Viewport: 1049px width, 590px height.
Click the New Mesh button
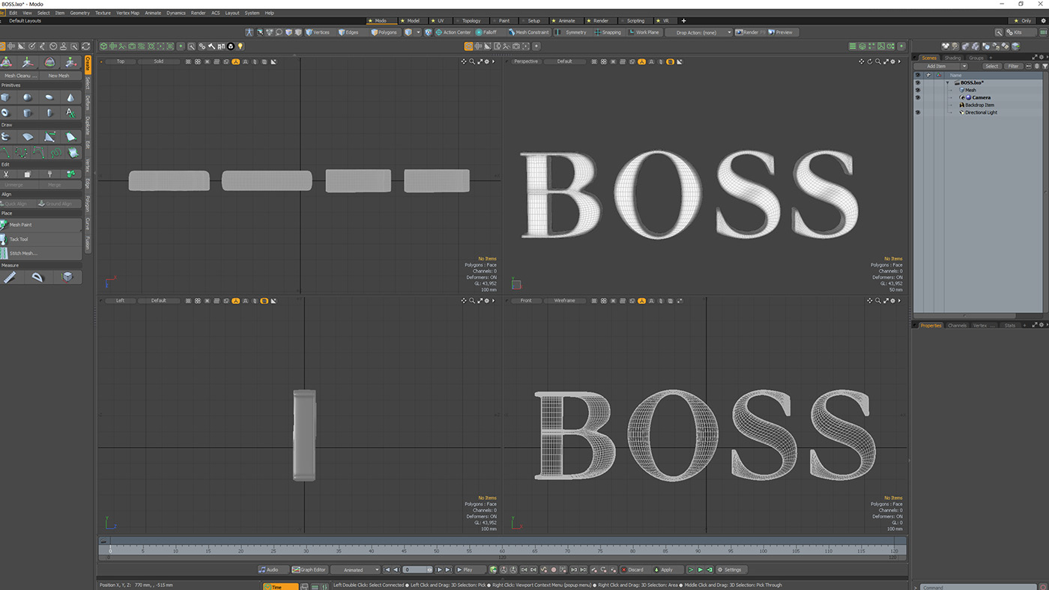coord(58,76)
